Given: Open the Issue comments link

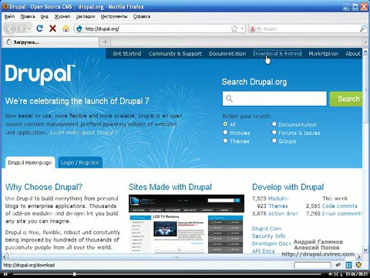Looking at the screenshot, I should pyautogui.click(x=342, y=213).
